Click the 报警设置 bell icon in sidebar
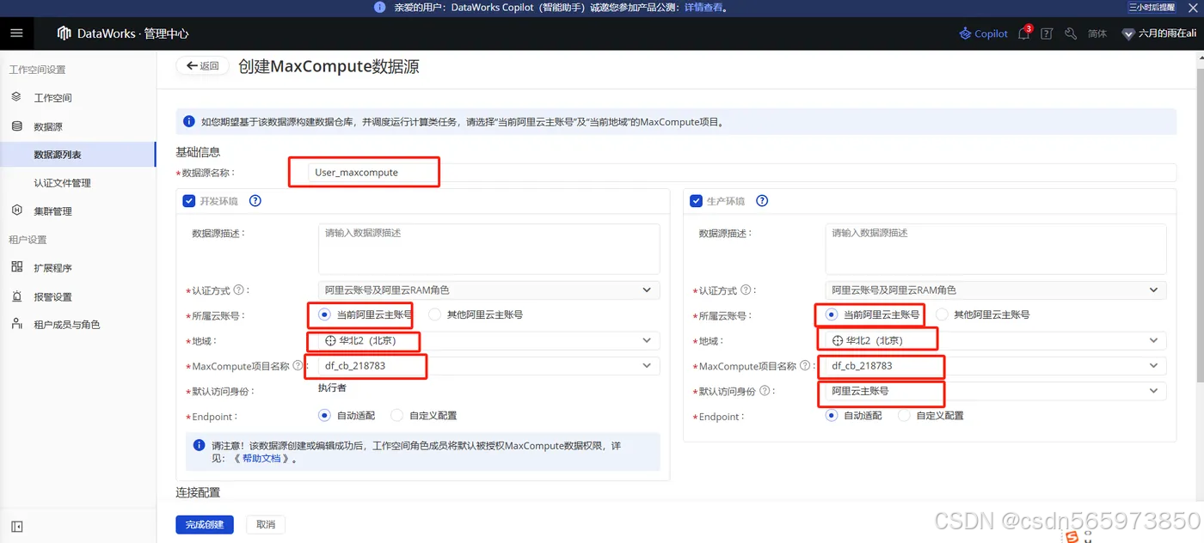 [15, 296]
